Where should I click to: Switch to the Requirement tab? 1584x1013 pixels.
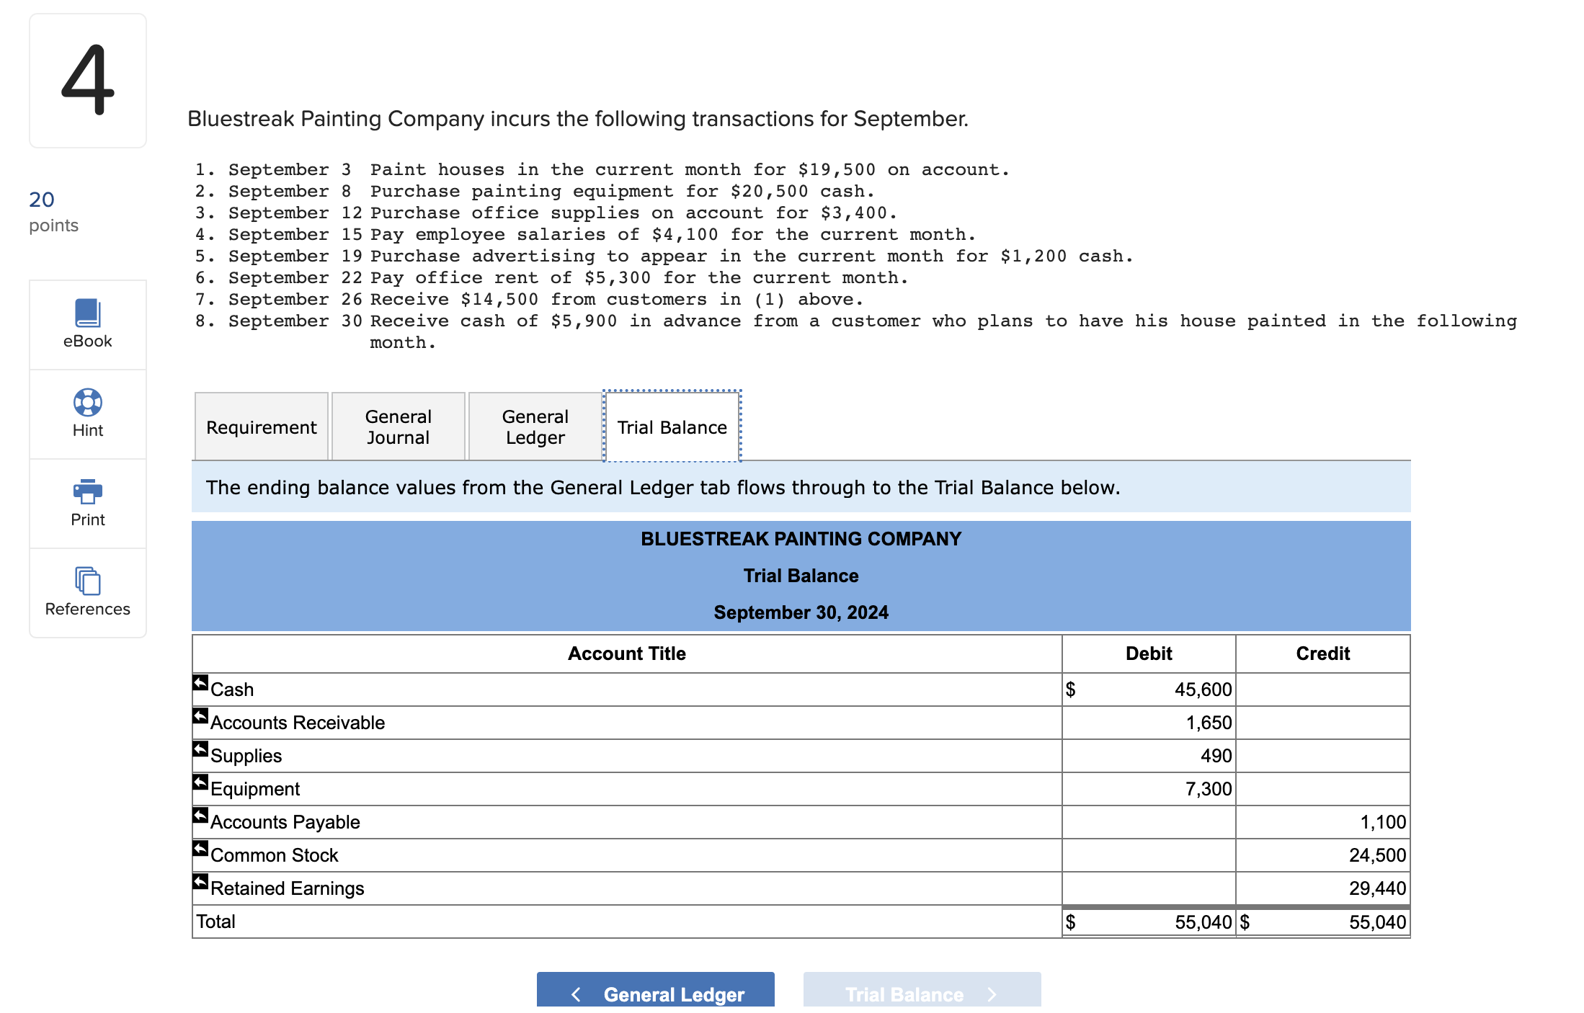click(x=261, y=427)
